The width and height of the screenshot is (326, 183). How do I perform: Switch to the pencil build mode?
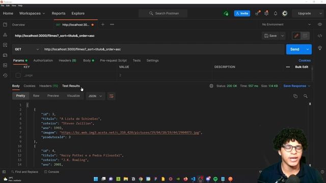tap(296, 36)
